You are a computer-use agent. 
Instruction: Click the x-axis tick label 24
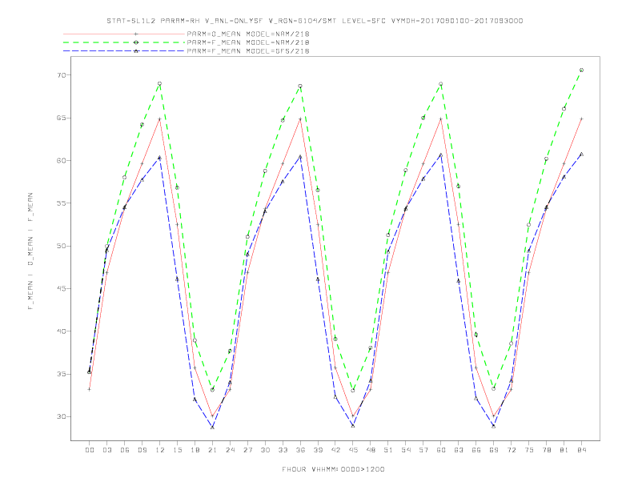click(230, 450)
